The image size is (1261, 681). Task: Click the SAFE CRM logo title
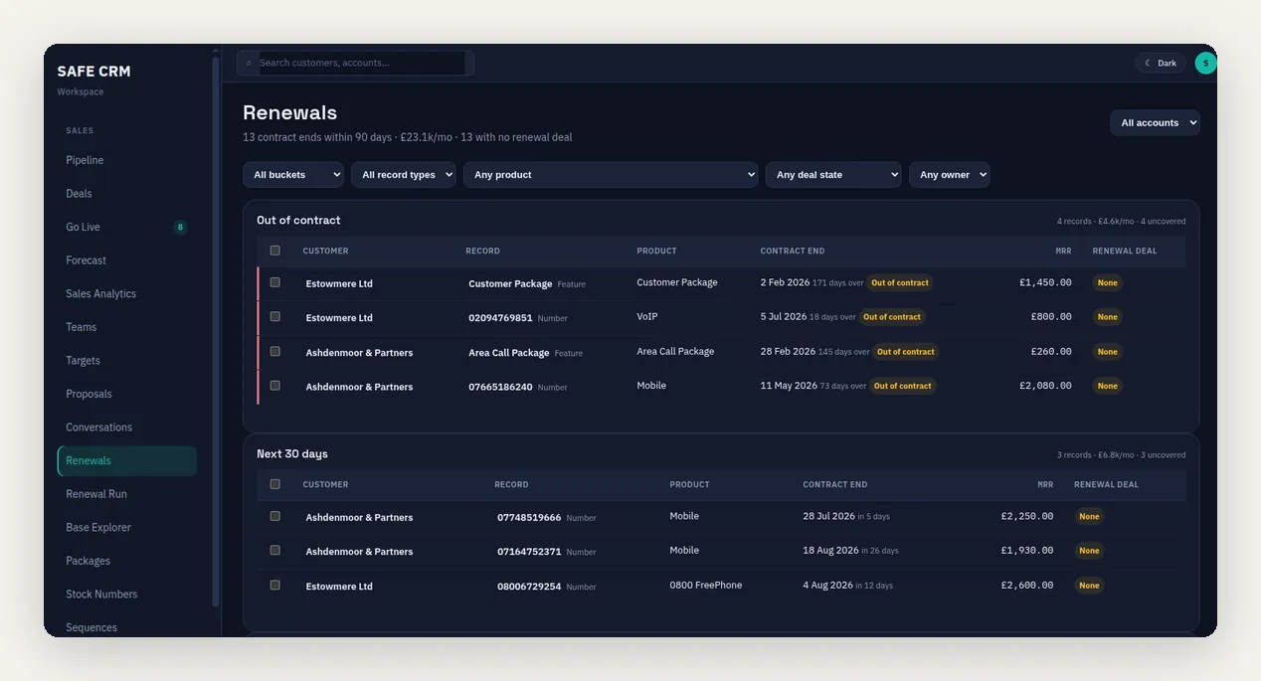94,72
